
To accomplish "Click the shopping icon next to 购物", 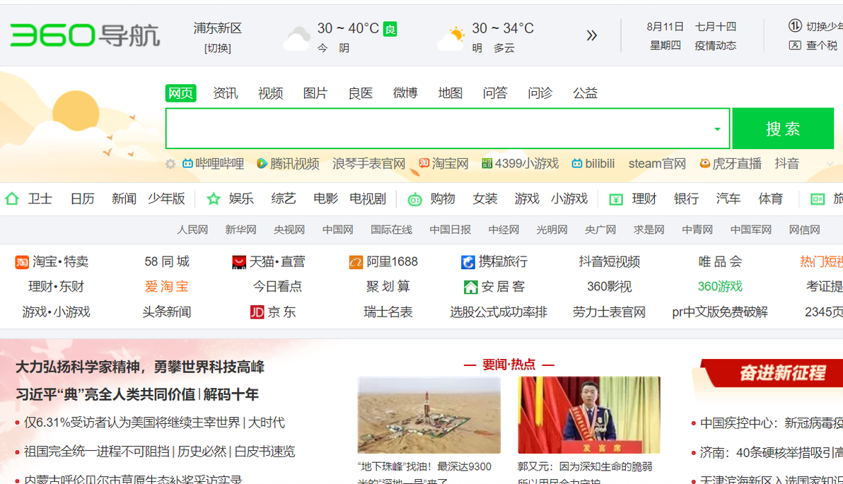I will pyautogui.click(x=414, y=199).
